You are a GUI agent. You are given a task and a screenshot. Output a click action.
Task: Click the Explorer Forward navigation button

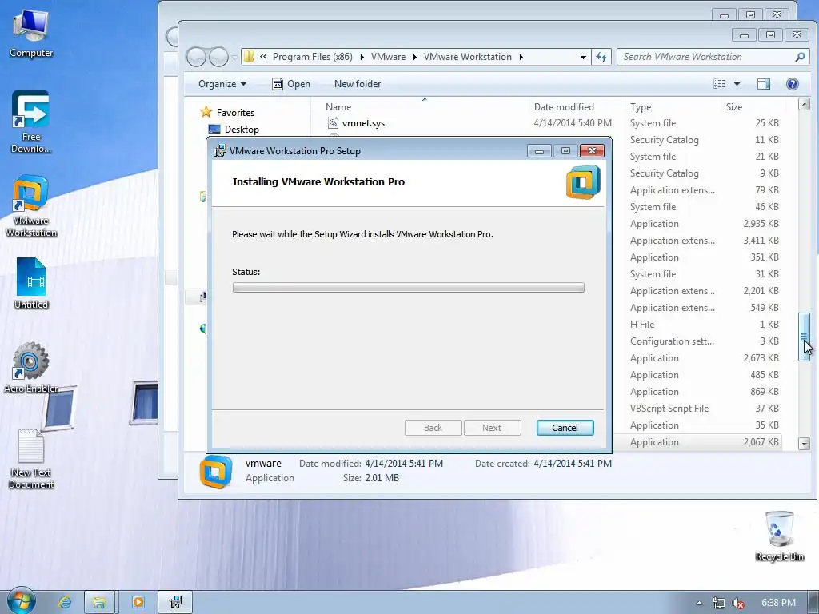pos(218,57)
